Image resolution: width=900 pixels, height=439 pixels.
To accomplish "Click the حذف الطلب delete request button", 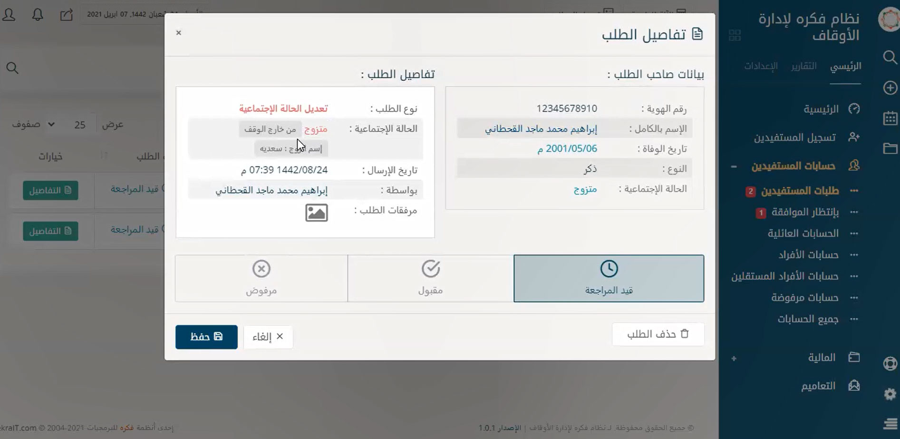I will [x=658, y=334].
